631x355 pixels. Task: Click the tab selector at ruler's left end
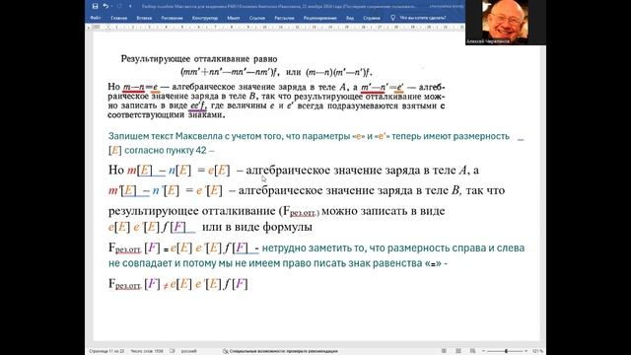88,27
